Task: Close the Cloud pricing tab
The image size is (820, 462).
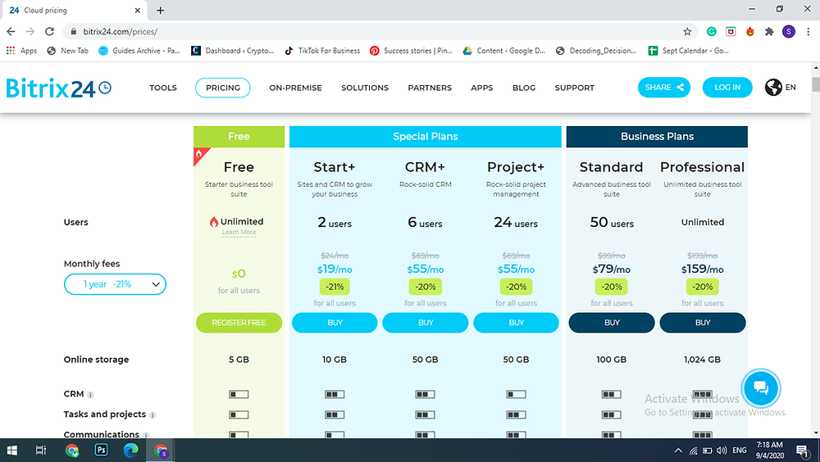Action: click(138, 11)
